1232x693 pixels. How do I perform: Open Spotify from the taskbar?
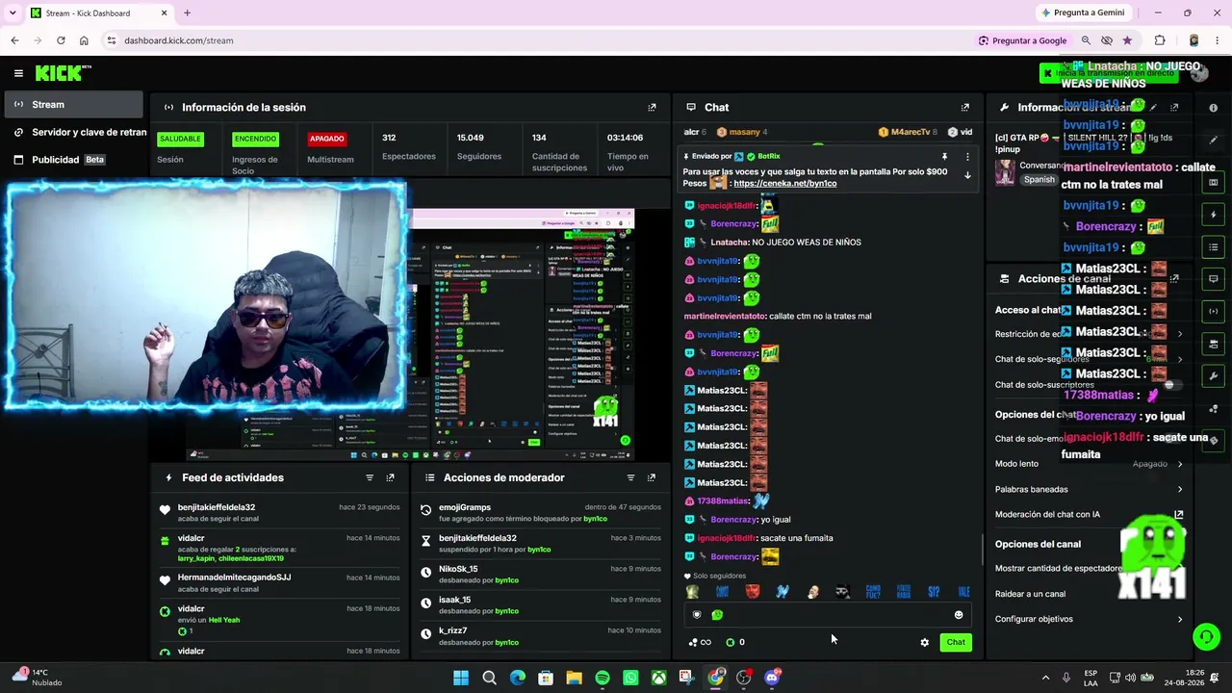point(603,679)
